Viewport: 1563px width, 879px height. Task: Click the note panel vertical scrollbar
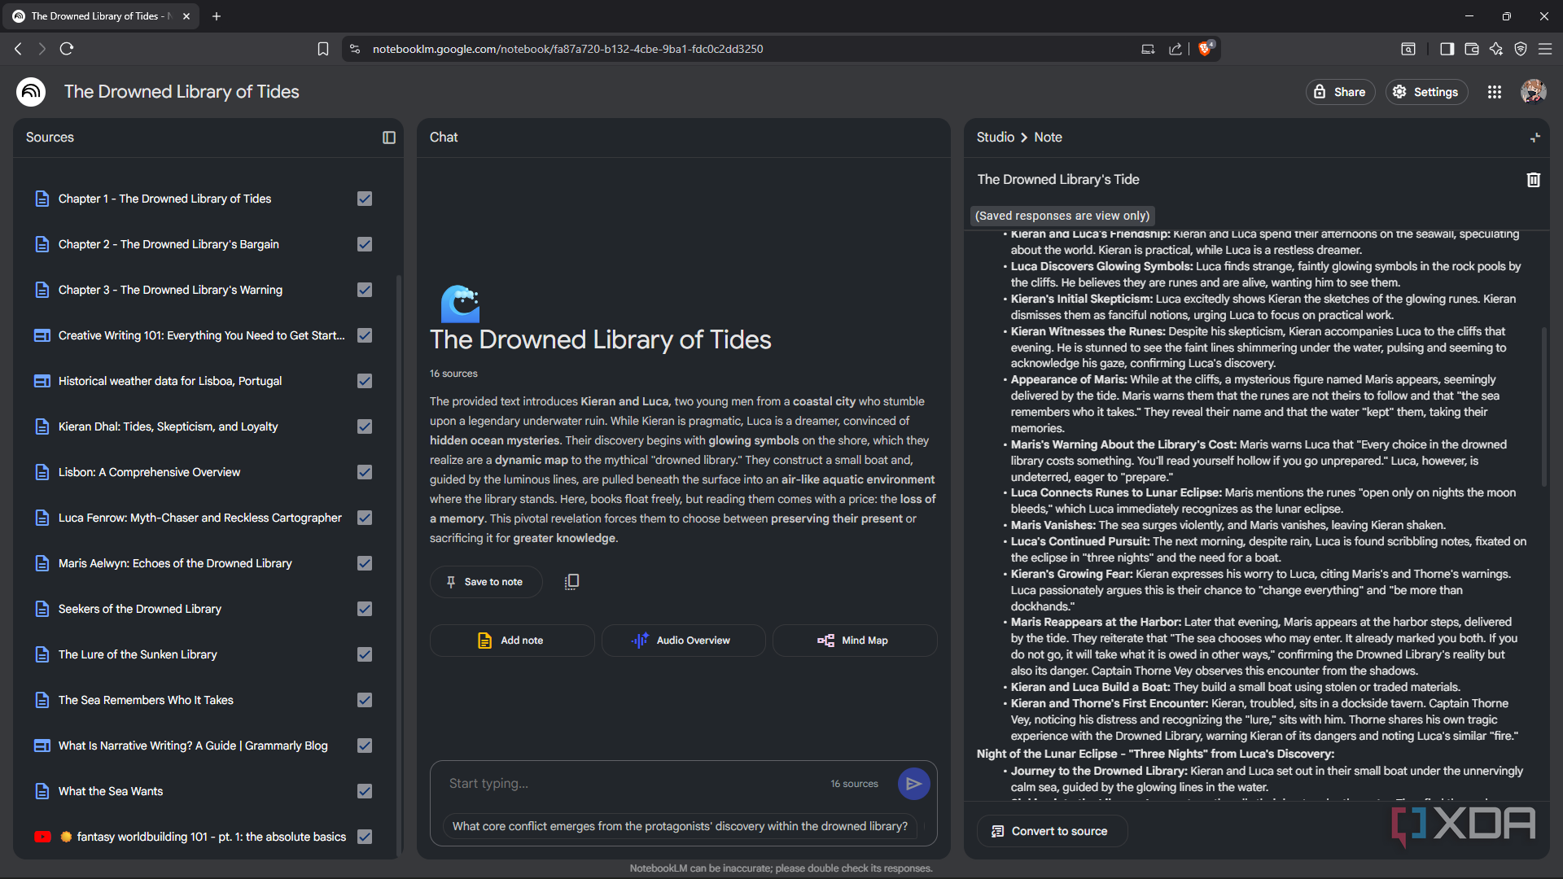click(1543, 407)
